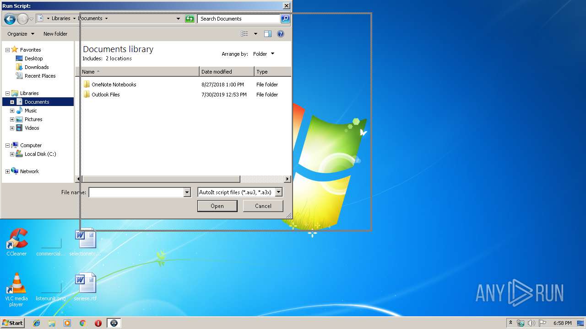Select the VLC media player shortcut
Screen dimensions: 586x329
pyautogui.click(x=16, y=290)
